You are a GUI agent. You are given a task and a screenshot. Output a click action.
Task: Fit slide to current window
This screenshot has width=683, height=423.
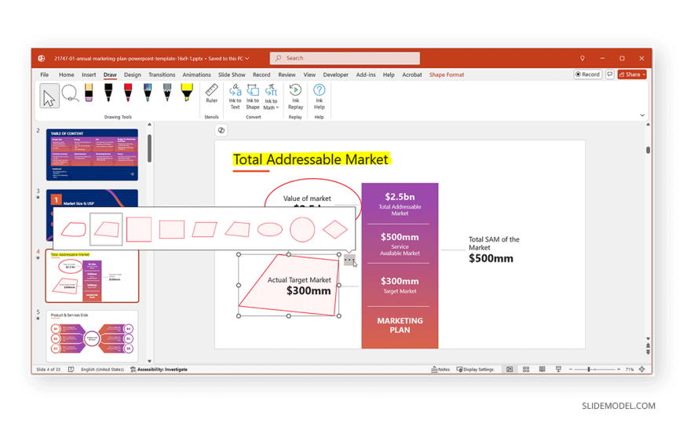(x=642, y=370)
